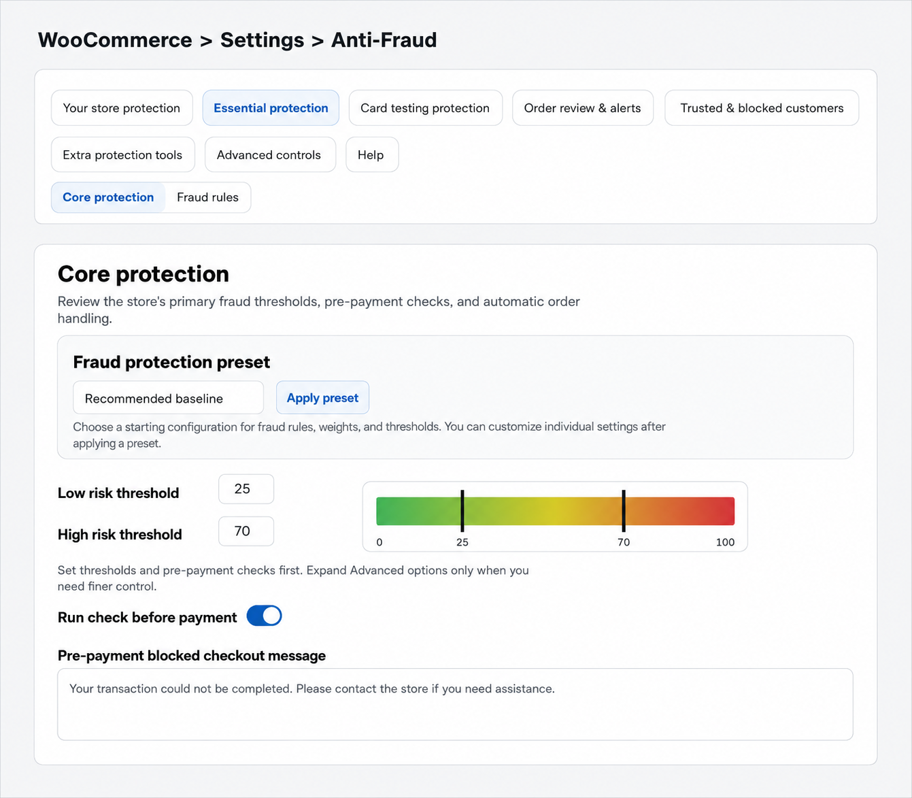
Task: Select the Essential protection tab
Action: click(271, 108)
